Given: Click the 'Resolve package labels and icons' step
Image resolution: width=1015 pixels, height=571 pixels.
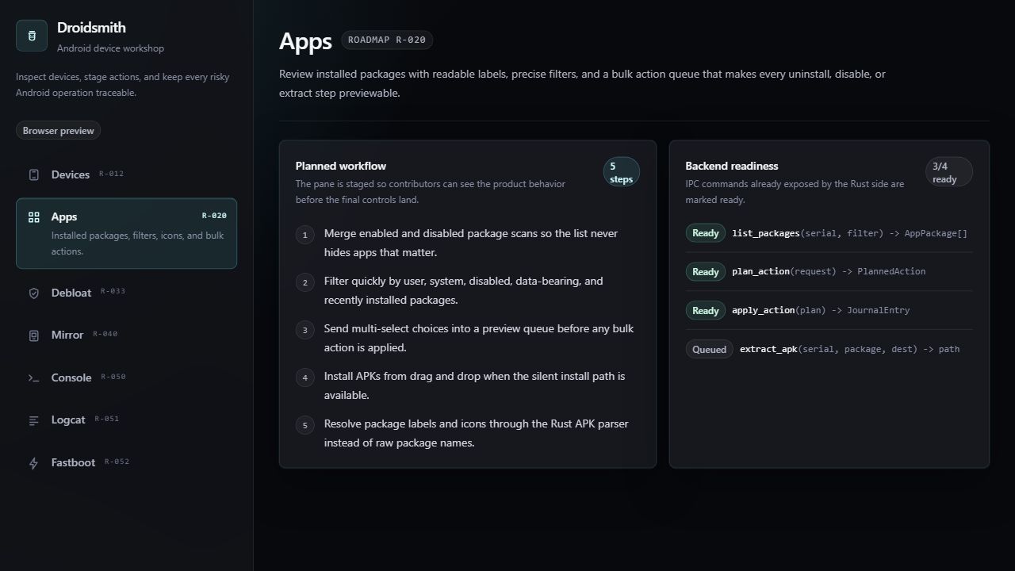Looking at the screenshot, I should coord(477,433).
